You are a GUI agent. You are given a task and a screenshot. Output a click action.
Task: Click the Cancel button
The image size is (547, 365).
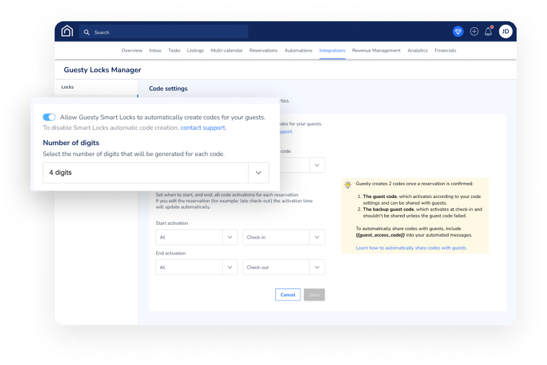[288, 295]
